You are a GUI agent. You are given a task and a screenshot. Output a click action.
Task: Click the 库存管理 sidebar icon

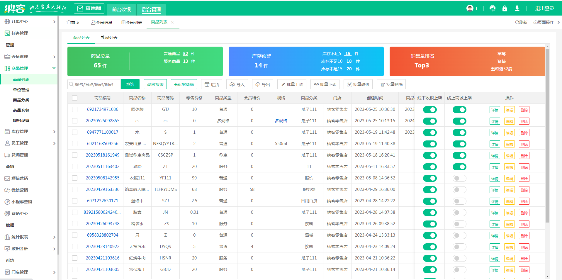pyautogui.click(x=7, y=131)
